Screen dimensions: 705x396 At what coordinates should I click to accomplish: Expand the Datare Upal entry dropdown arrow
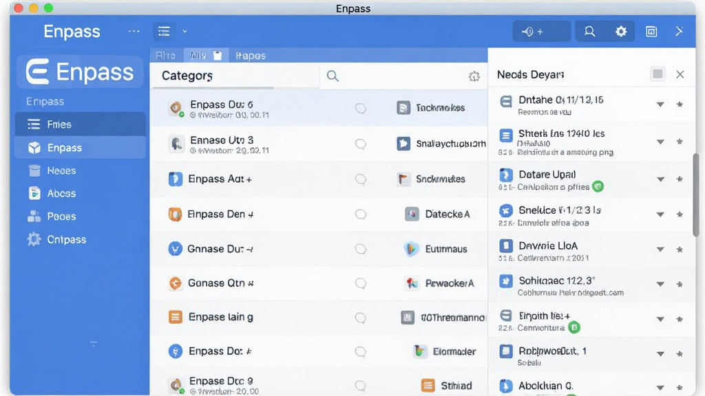click(x=660, y=179)
